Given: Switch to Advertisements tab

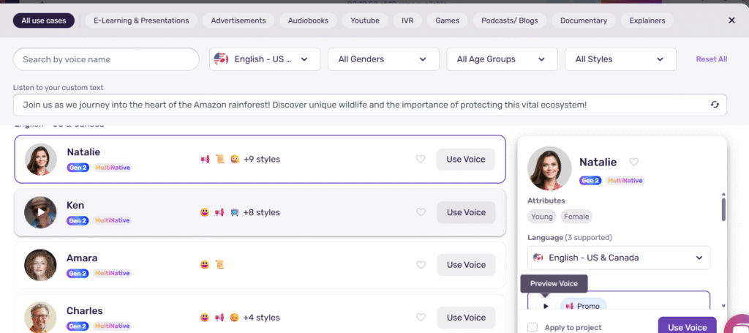Looking at the screenshot, I should click(x=238, y=20).
